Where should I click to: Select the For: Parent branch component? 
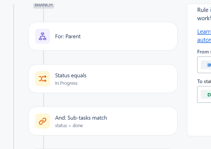103,36
